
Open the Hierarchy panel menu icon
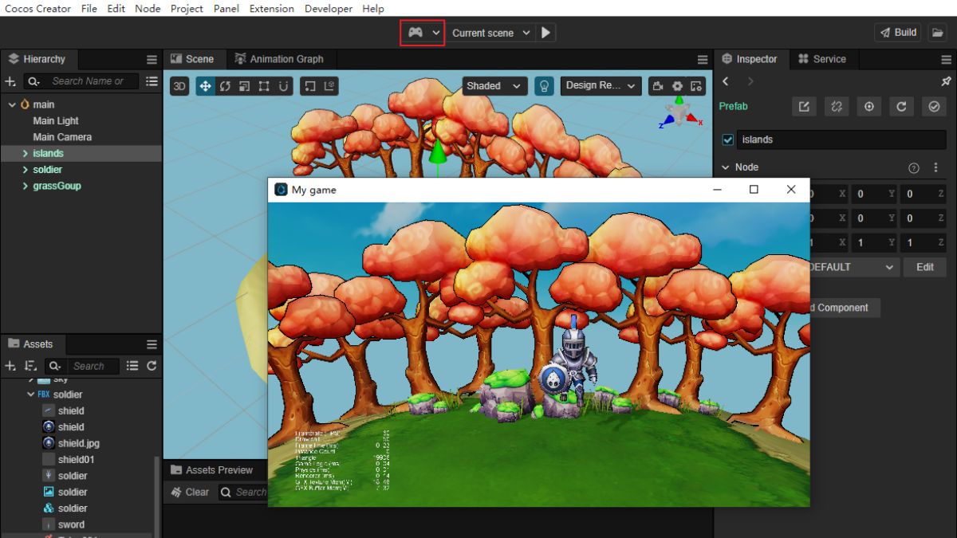pos(152,60)
